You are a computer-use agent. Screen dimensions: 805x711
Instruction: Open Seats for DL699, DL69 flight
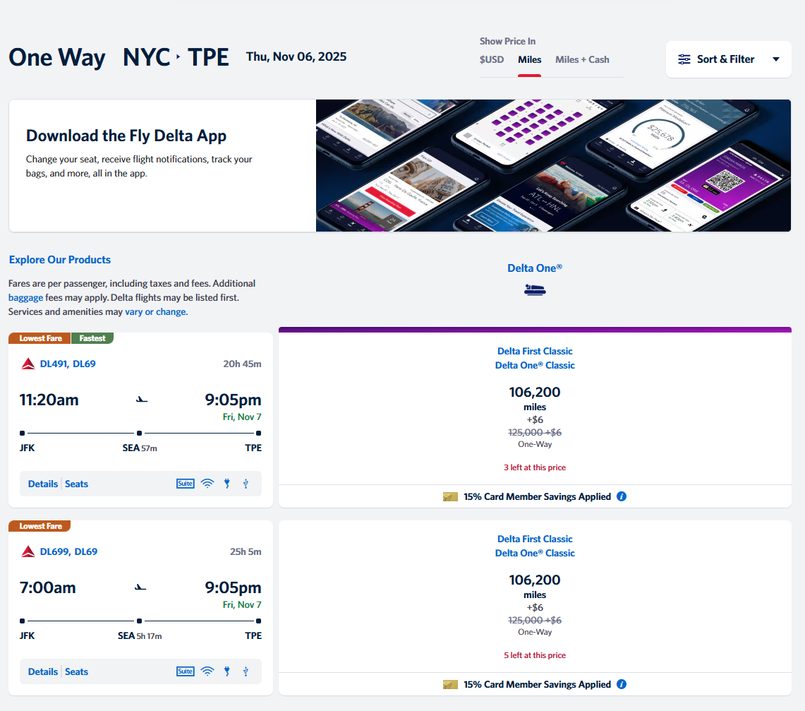pyautogui.click(x=76, y=671)
